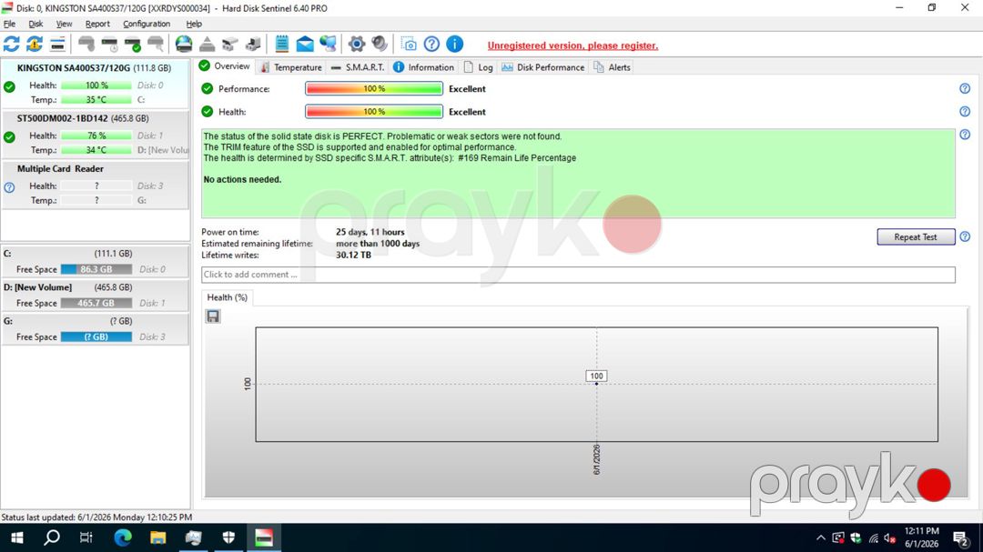
Task: Open the Configuration menu
Action: coord(146,24)
